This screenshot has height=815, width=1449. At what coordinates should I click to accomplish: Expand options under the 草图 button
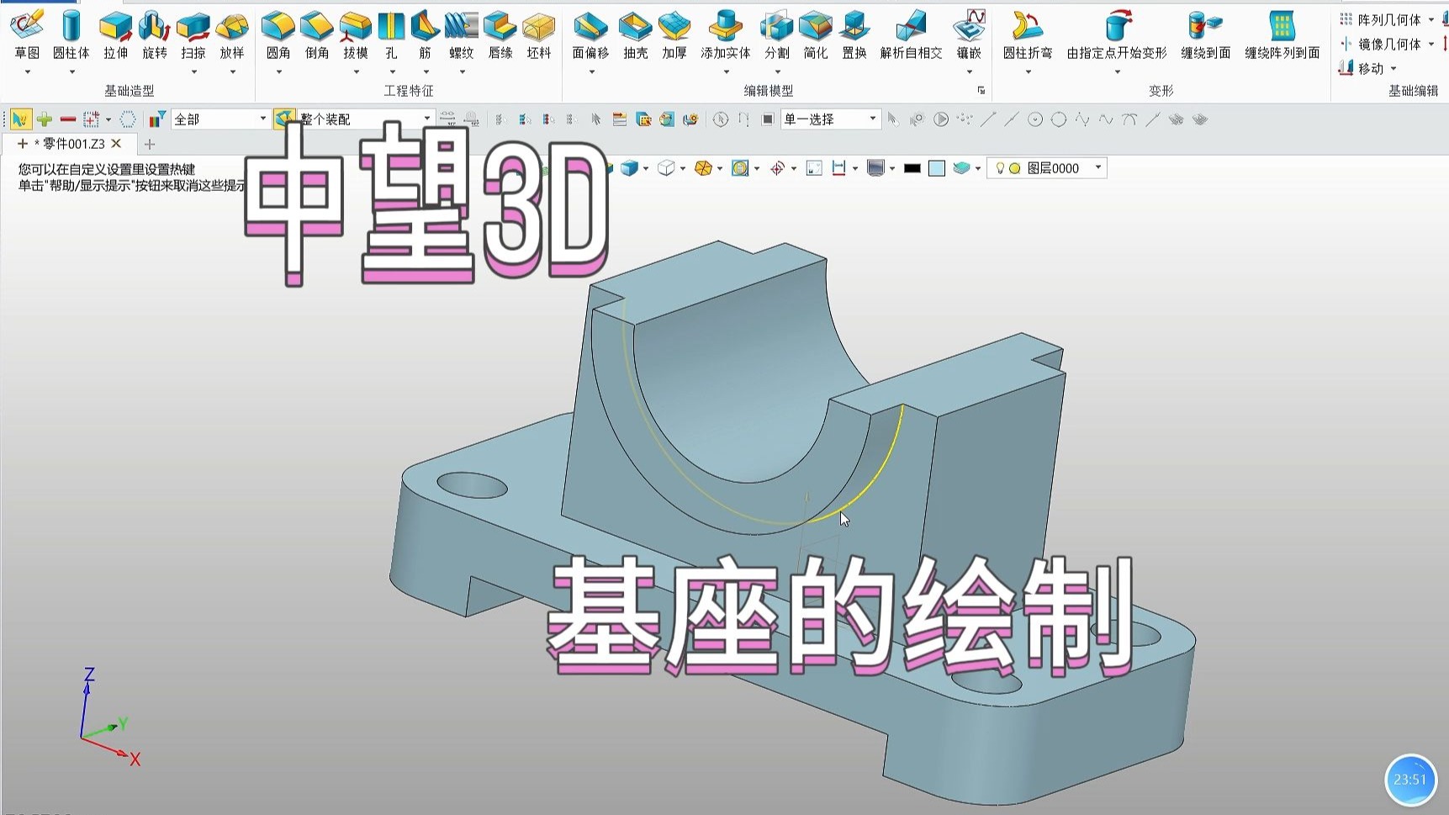click(x=27, y=72)
